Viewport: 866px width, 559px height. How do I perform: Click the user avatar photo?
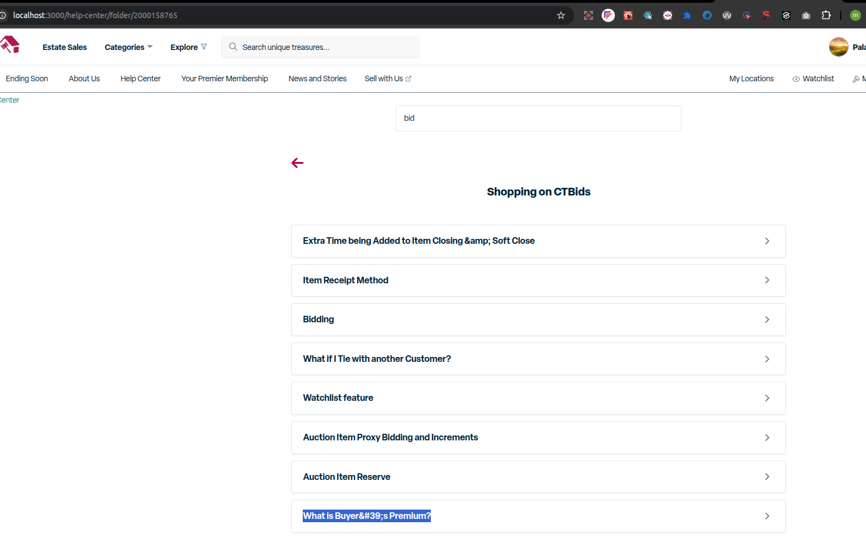point(839,47)
